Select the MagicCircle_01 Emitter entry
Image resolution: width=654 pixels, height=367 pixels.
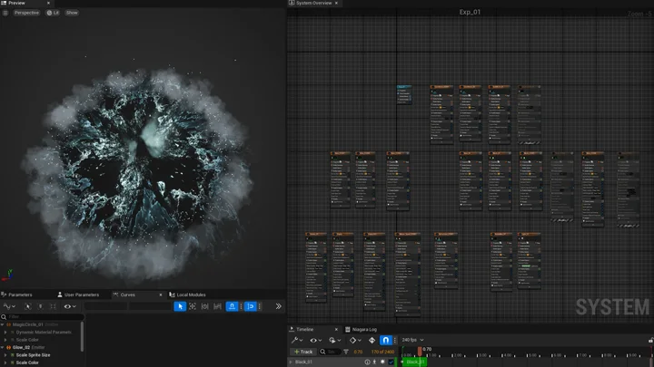[x=35, y=324]
